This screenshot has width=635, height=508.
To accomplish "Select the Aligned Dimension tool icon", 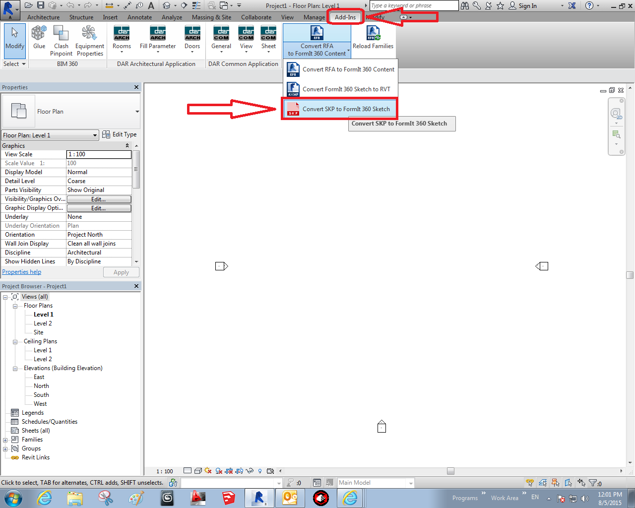I will (127, 5).
